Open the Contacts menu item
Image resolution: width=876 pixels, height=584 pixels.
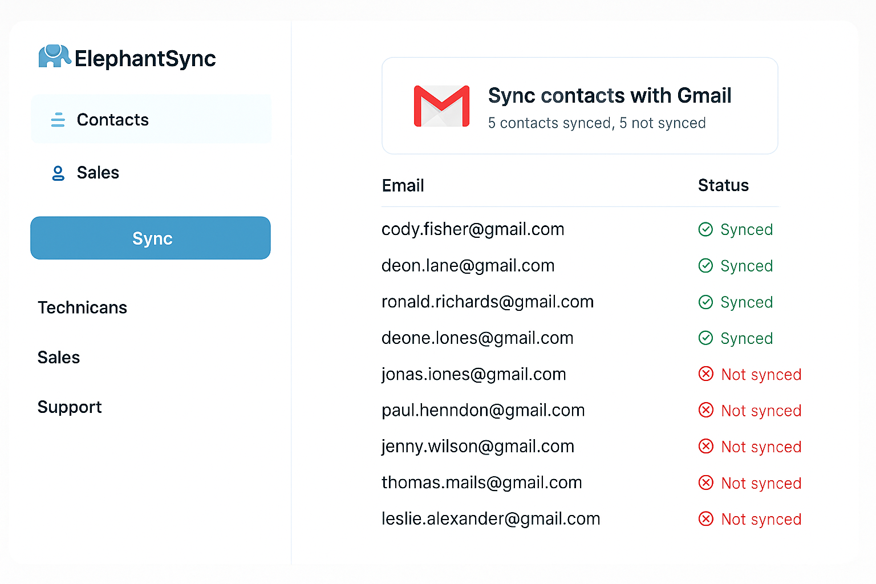pos(112,120)
